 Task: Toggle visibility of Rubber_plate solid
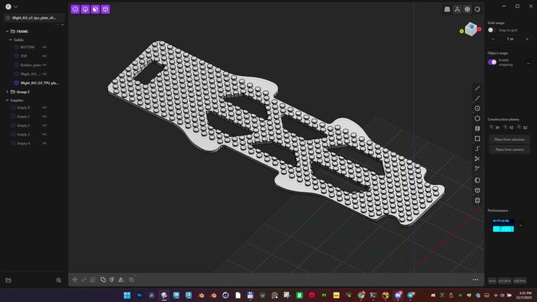click(44, 64)
